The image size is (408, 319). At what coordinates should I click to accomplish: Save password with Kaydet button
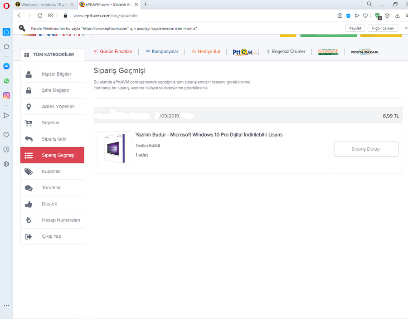[x=355, y=28]
